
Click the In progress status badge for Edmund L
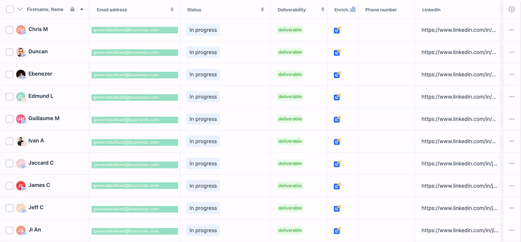(203, 97)
